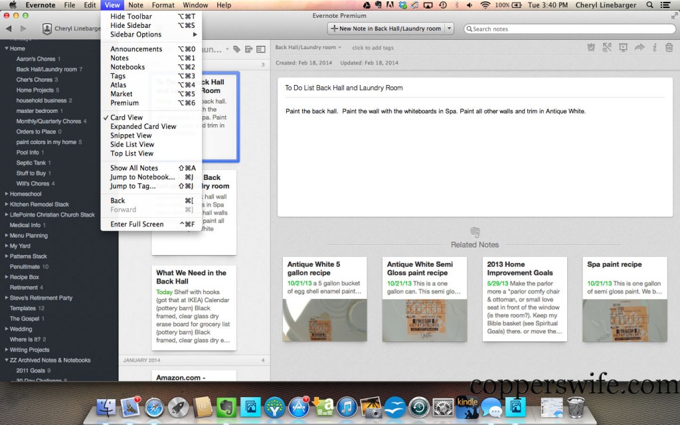Click the Search notes field
Image resolution: width=680 pixels, height=425 pixels.
coord(569,29)
